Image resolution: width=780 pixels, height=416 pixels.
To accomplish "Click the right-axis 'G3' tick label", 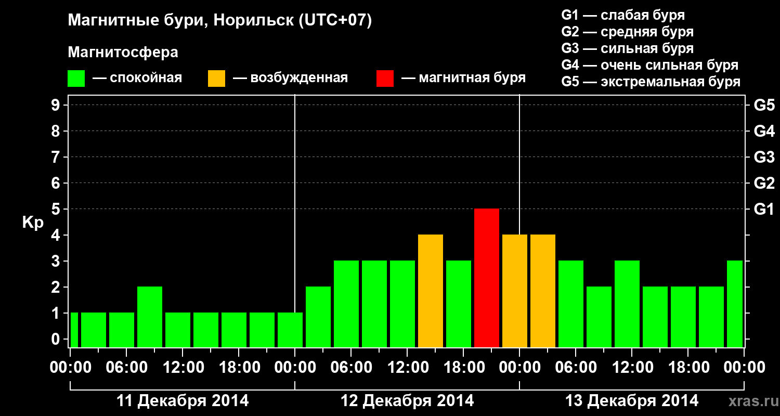I will click(x=764, y=157).
